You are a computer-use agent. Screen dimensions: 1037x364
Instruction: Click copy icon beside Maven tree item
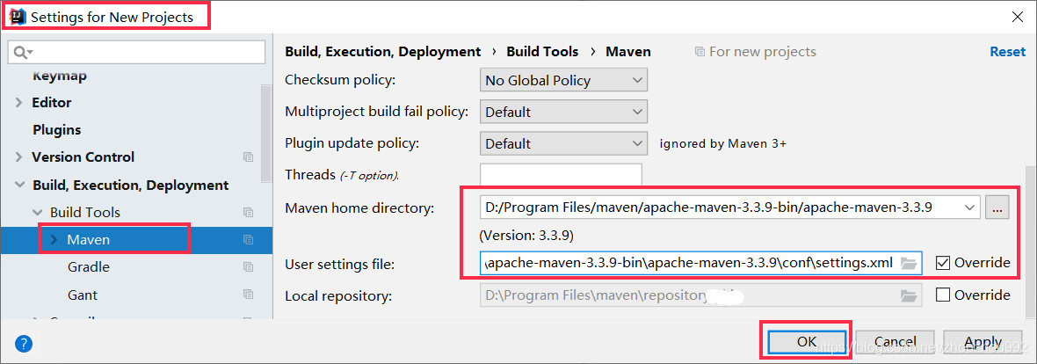pos(248,239)
